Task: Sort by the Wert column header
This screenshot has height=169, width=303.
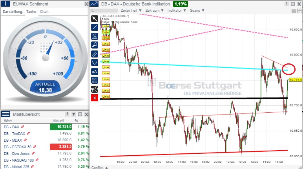Action: [8, 121]
